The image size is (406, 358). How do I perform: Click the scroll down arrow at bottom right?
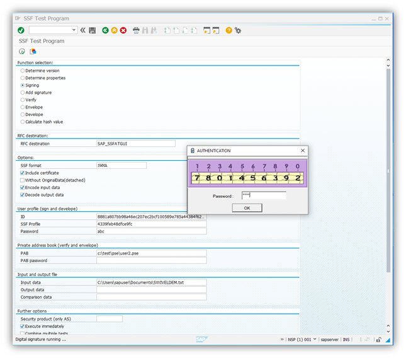pos(388,332)
